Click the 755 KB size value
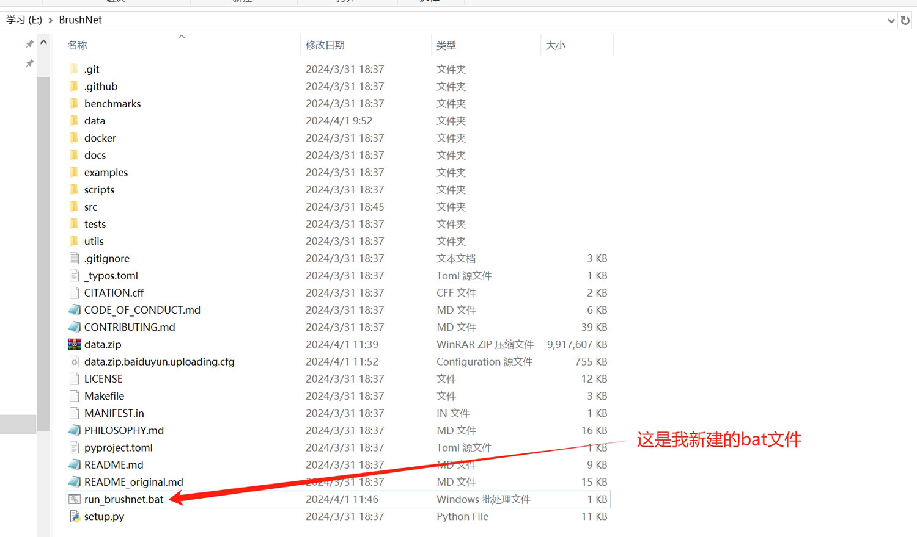The height and width of the screenshot is (537, 917). [x=591, y=361]
